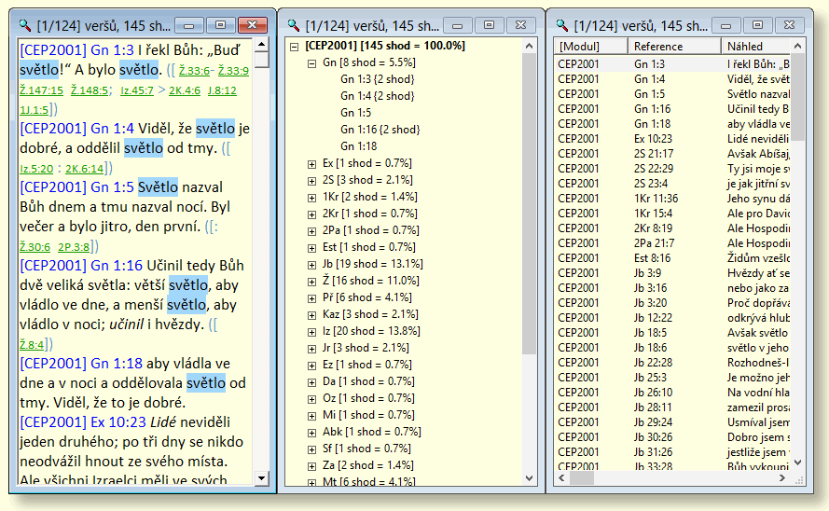Collapse the [CEP2001] root tree node
The height and width of the screenshot is (511, 829).
[x=295, y=46]
